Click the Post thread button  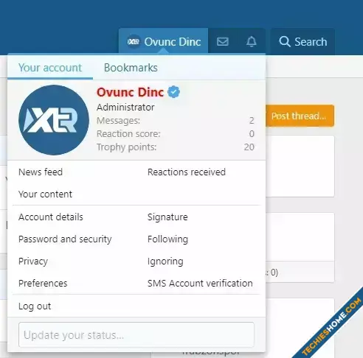(x=300, y=116)
